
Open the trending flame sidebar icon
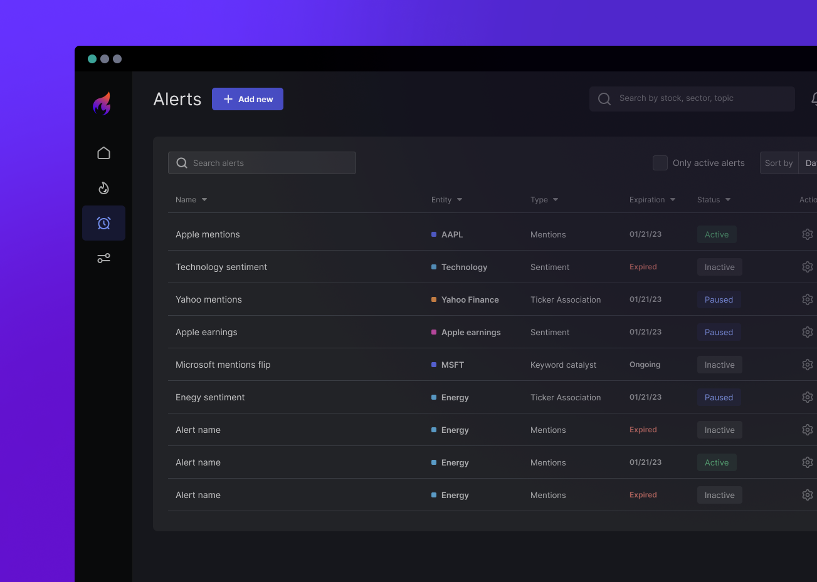pyautogui.click(x=104, y=188)
